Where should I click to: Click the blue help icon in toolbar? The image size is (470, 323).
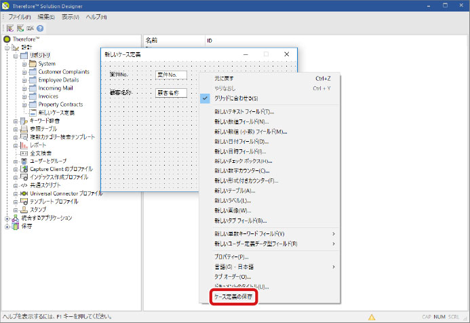coord(40,28)
